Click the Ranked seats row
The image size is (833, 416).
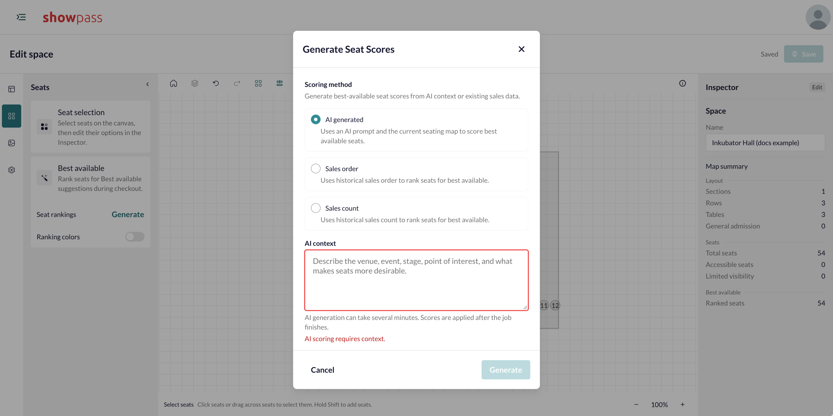click(x=765, y=303)
